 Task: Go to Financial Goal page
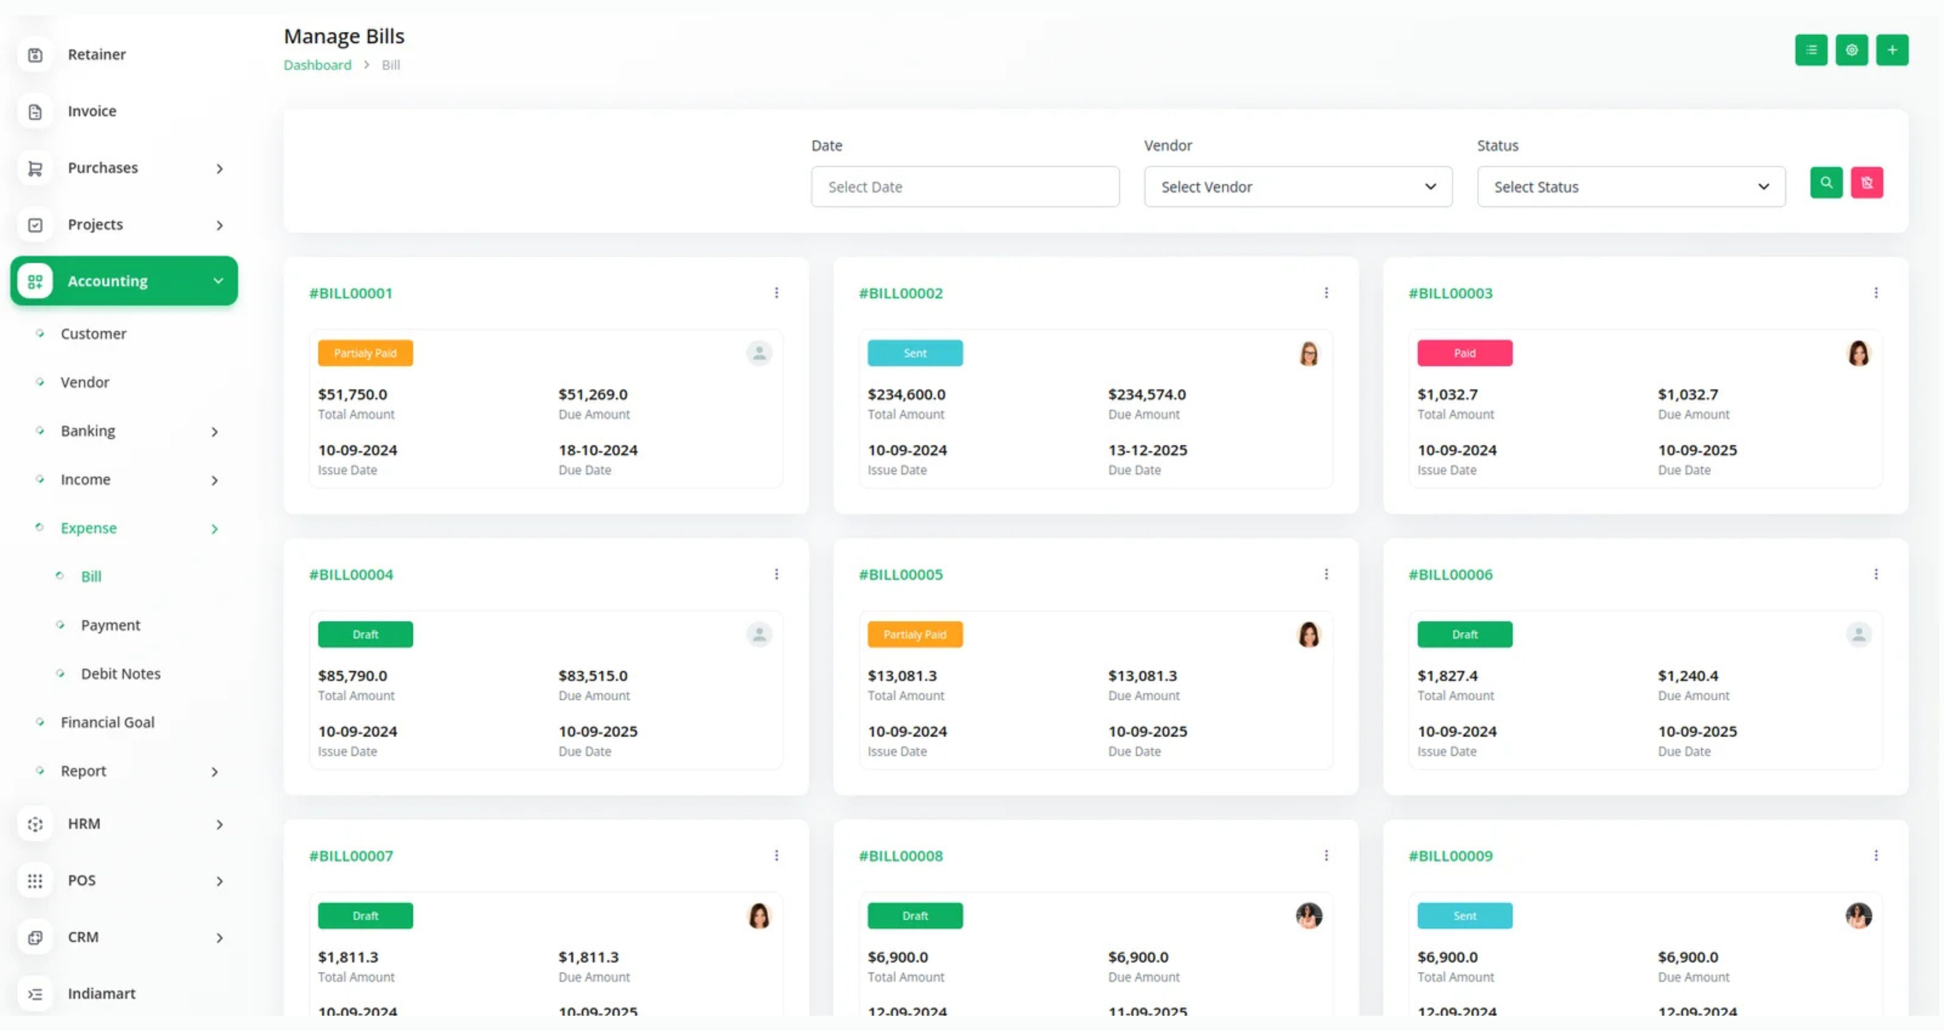point(107,722)
